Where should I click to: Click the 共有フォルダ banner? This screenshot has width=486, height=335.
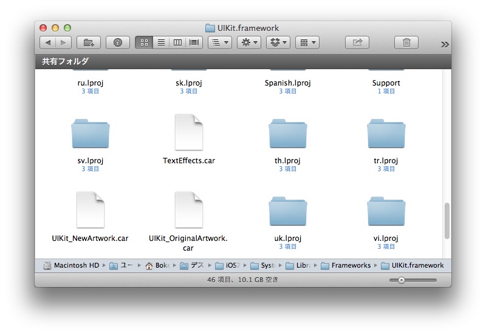[x=243, y=62]
